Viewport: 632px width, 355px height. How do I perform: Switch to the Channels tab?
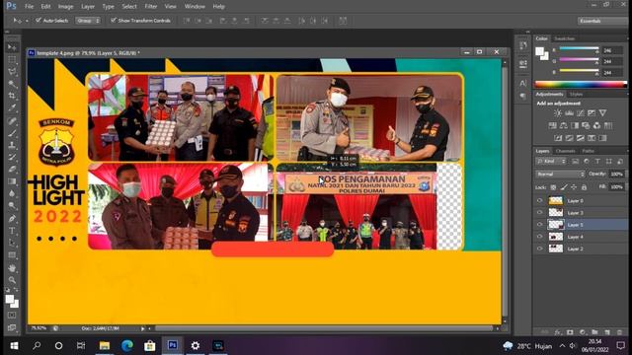click(x=565, y=151)
